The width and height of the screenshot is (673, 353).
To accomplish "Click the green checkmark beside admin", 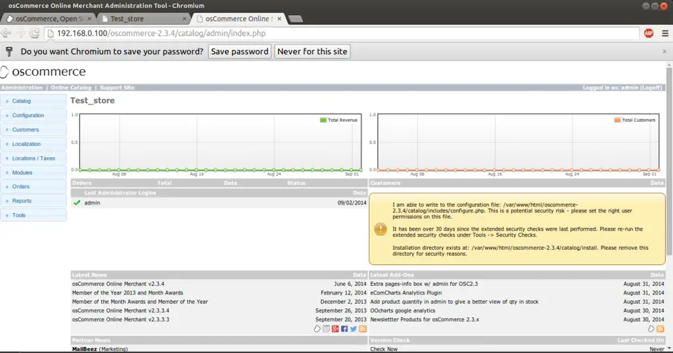I will [x=77, y=202].
